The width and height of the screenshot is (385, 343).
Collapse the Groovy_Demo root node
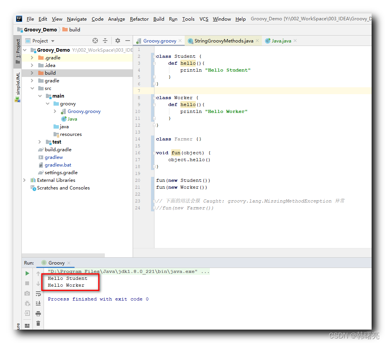point(24,50)
